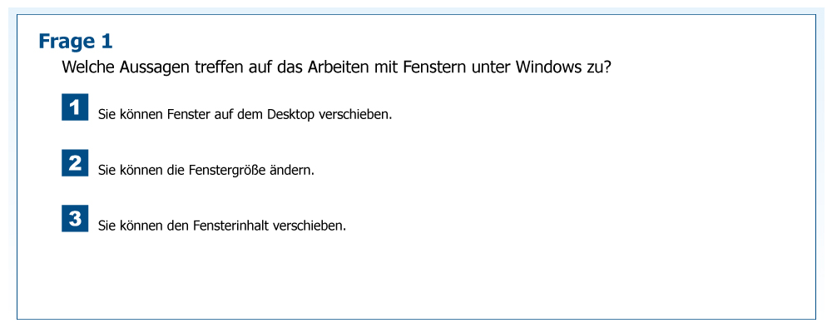Click the "Frage 1" heading
Screen dimensions: 832x333
[x=76, y=41]
